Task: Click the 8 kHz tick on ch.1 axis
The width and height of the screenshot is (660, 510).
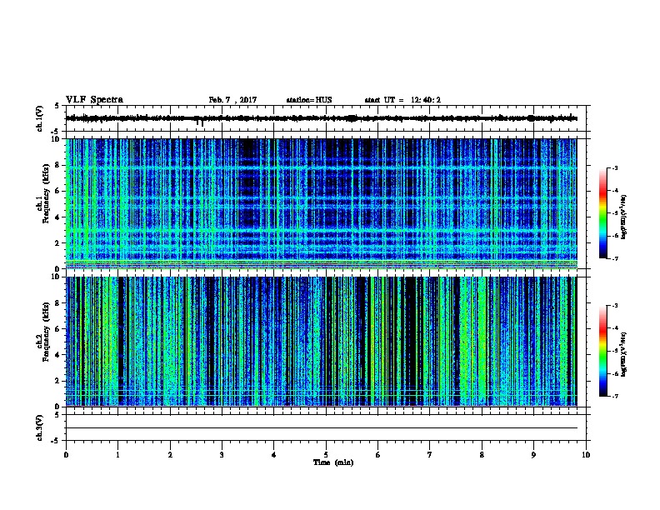Action: (58, 165)
